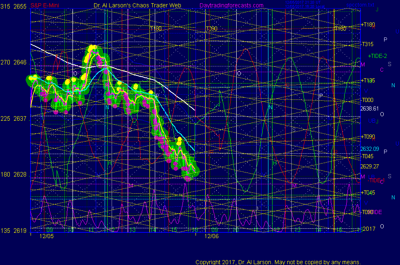The height and width of the screenshot is (265, 400).
Task: Click the "270" degree axis label
Action: (5, 62)
